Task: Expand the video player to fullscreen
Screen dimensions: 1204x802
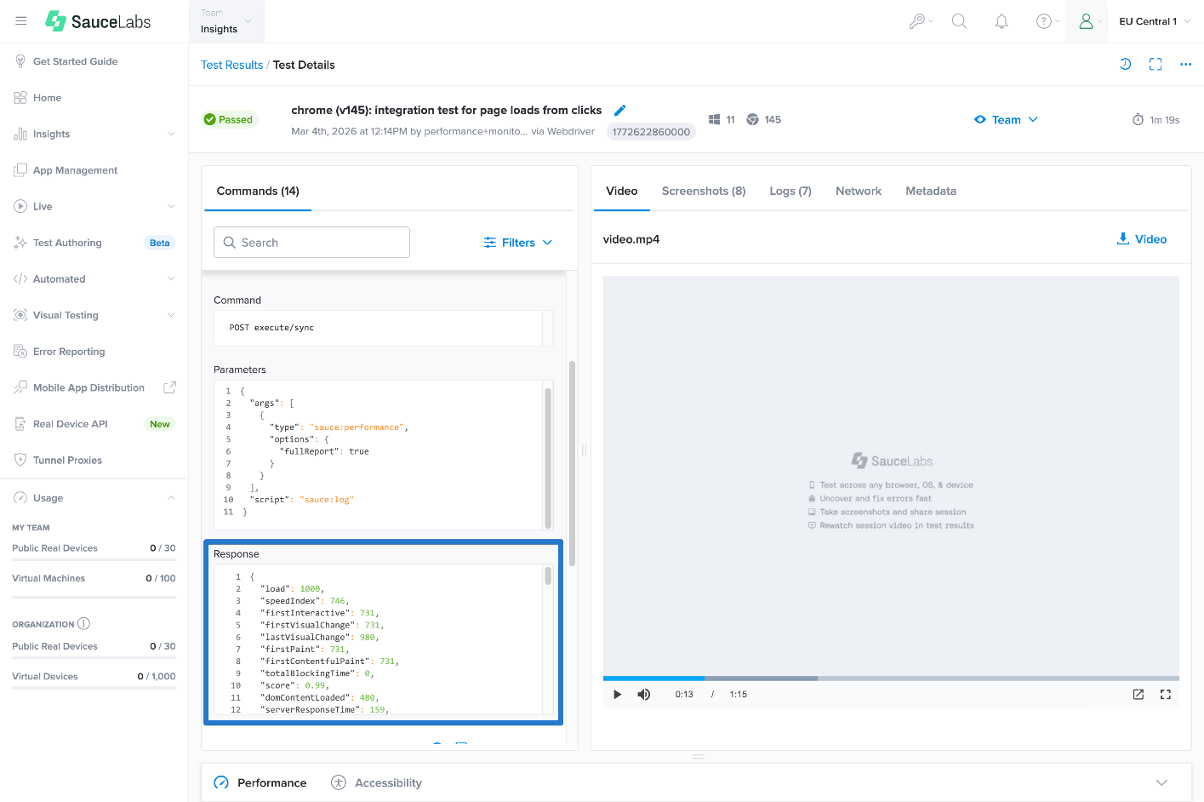Action: pos(1166,695)
